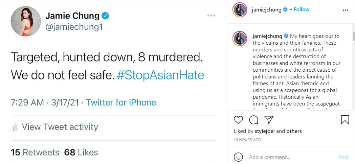Save post with the bookmark icon
This screenshot has width=355, height=164.
tap(345, 120)
